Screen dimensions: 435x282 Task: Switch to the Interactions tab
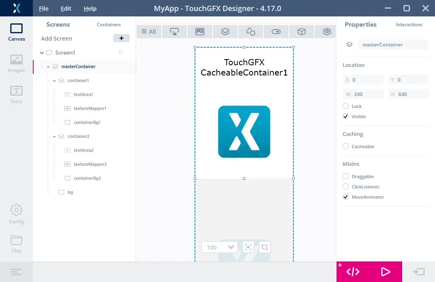coord(409,25)
